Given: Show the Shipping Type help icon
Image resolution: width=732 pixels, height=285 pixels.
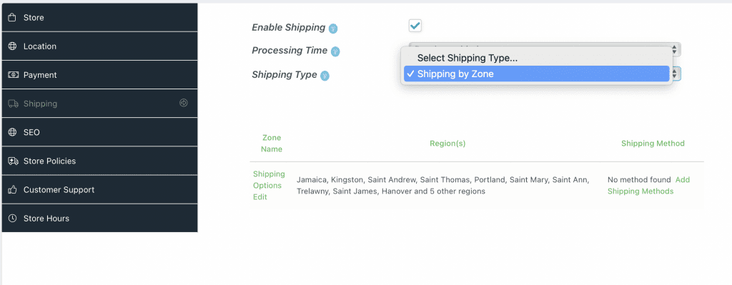Looking at the screenshot, I should pyautogui.click(x=325, y=76).
